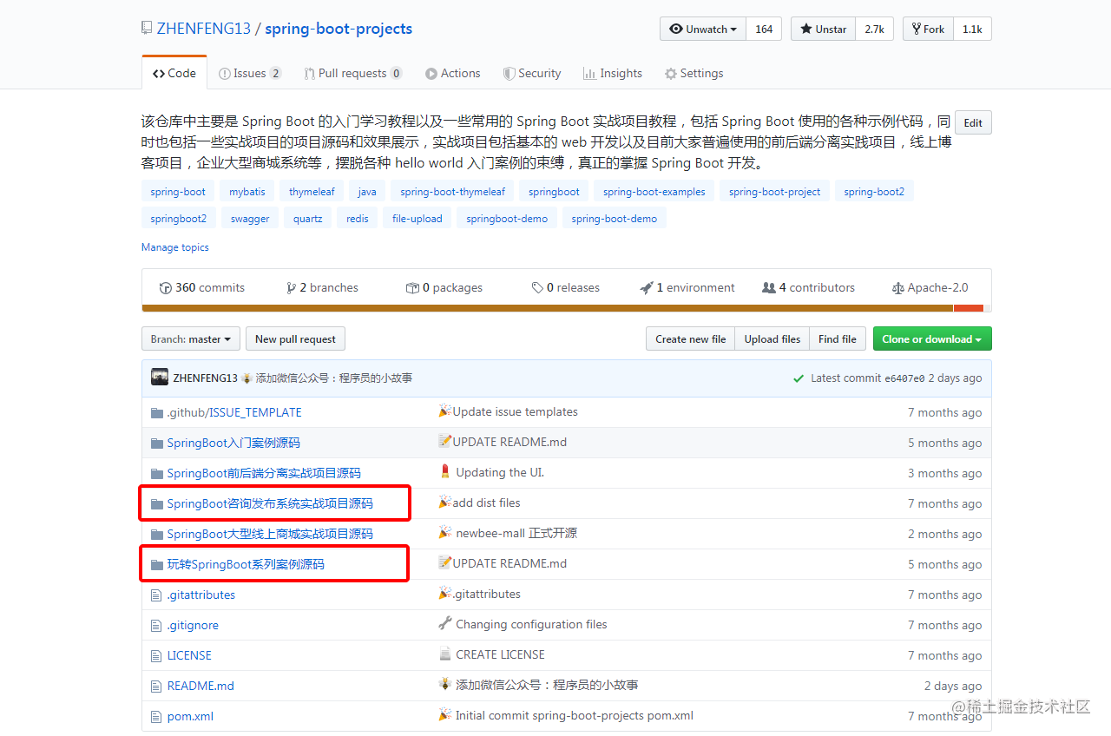Click the file icon next to .gitignore
Image resolution: width=1111 pixels, height=736 pixels.
[156, 625]
